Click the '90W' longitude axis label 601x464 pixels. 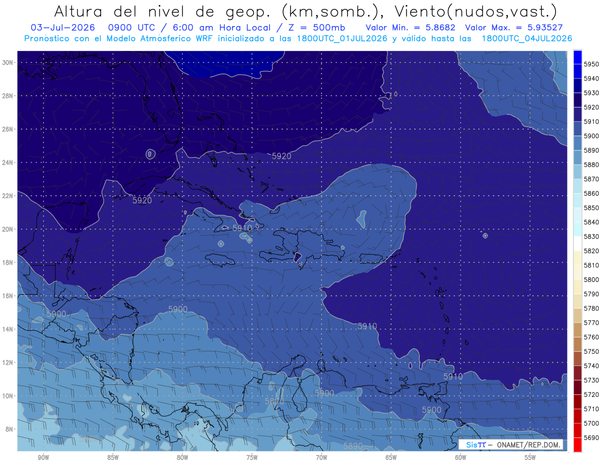point(43,457)
